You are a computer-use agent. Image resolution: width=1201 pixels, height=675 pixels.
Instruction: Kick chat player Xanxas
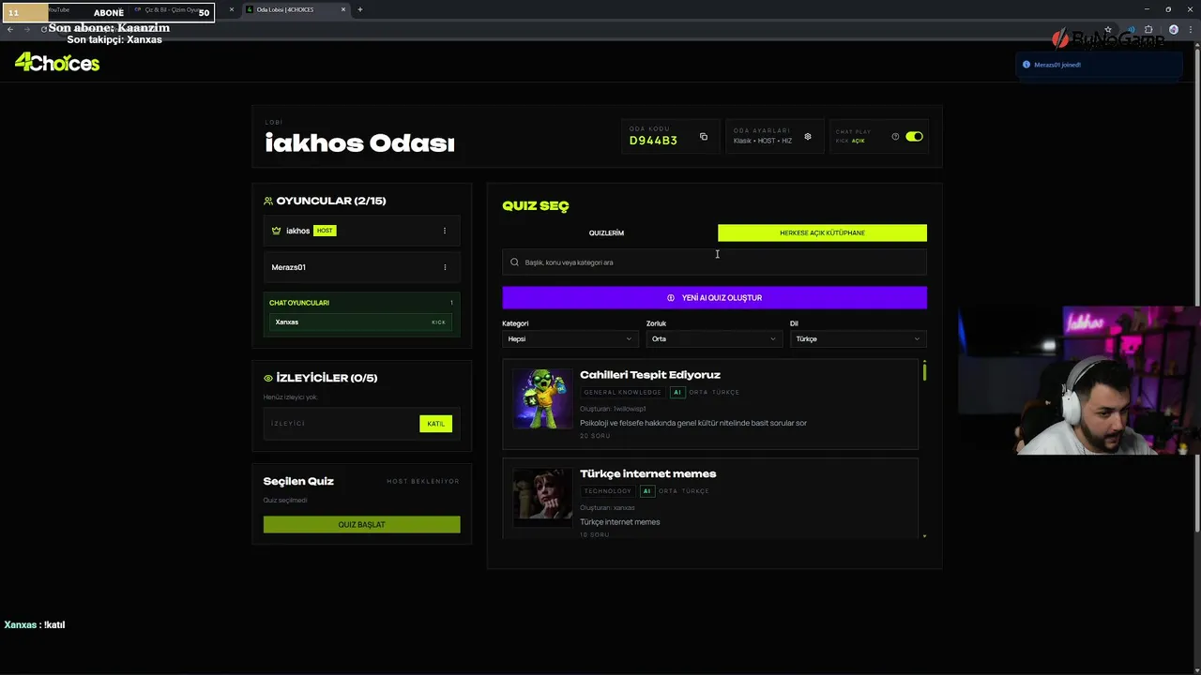coord(438,322)
